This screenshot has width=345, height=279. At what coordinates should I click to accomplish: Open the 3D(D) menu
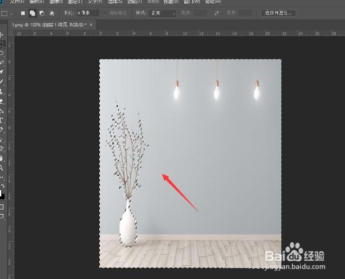click(x=153, y=2)
